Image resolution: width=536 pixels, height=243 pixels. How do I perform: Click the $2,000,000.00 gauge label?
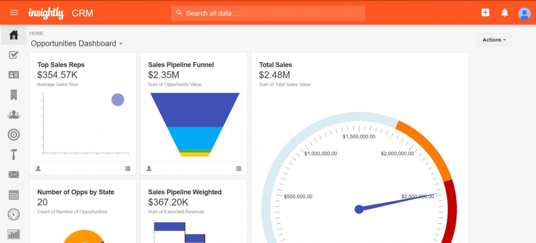tap(397, 153)
